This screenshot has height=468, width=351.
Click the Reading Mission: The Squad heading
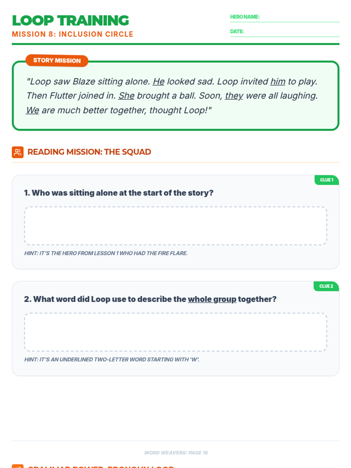click(x=89, y=152)
